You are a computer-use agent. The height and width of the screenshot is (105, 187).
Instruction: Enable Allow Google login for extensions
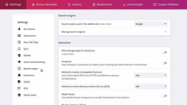164,52
